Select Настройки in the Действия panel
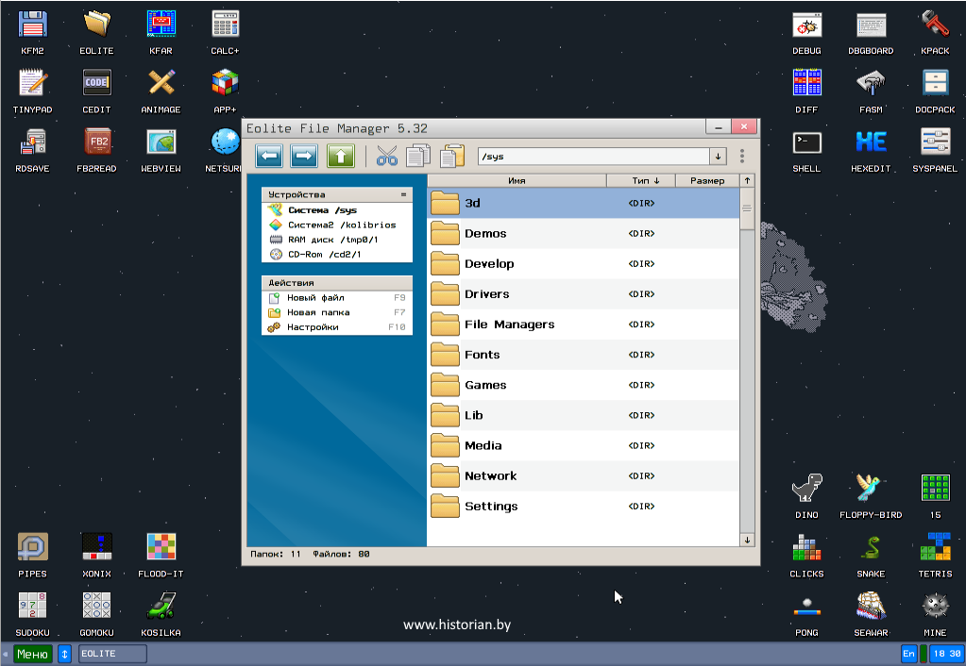This screenshot has width=966, height=666. coord(312,327)
